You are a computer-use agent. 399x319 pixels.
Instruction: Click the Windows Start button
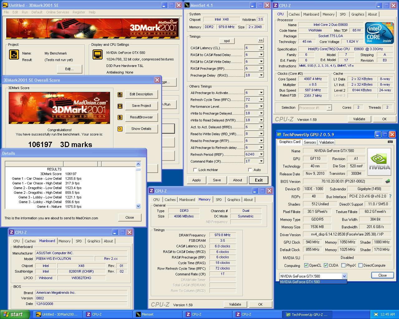[15, 314]
